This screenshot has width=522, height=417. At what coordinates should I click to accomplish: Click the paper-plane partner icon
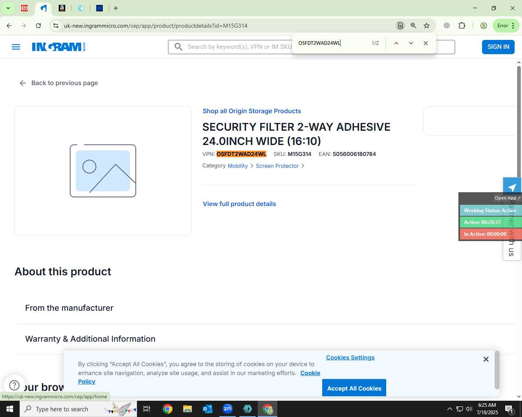tap(512, 187)
